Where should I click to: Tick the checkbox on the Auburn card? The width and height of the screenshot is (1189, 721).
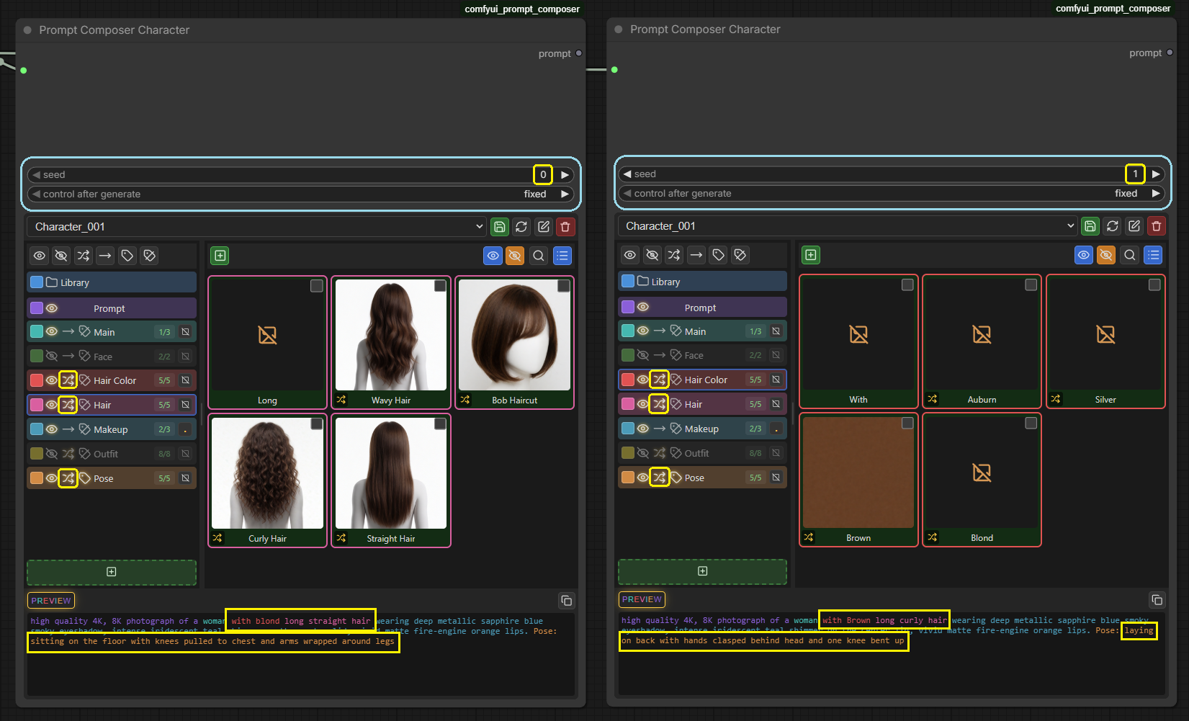click(x=1031, y=285)
